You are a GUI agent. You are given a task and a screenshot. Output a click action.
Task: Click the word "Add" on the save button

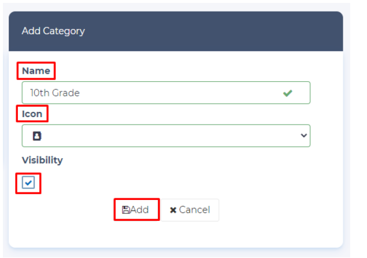pyautogui.click(x=140, y=210)
